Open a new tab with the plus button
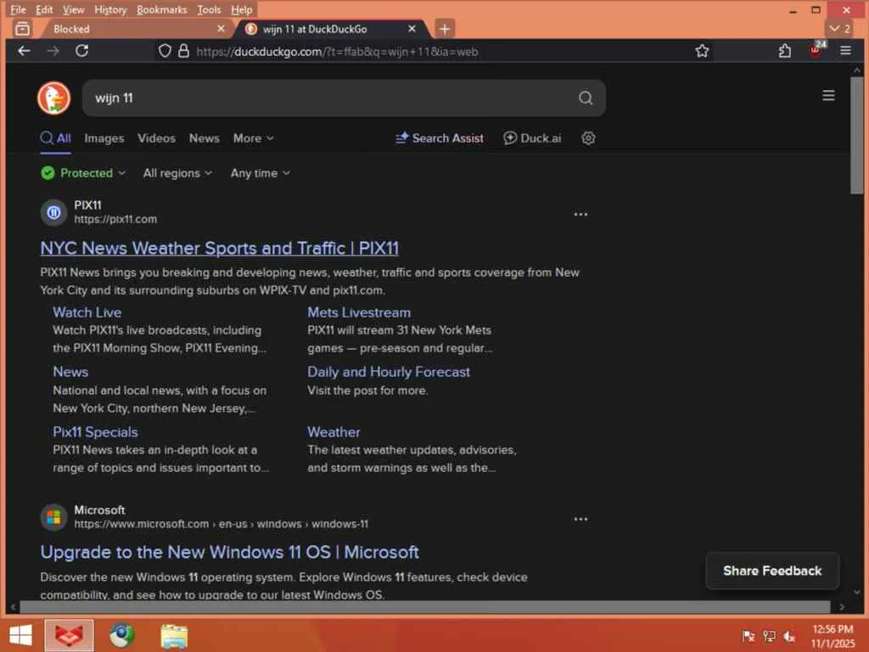 pyautogui.click(x=445, y=29)
